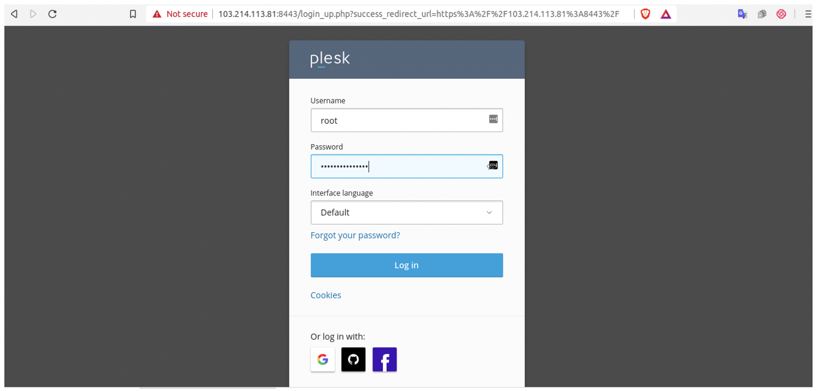
Task: Click the Log in button
Action: point(406,265)
